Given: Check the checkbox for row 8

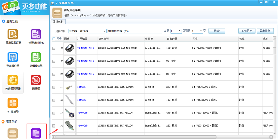Looking at the screenshot, I should point(54,48).
